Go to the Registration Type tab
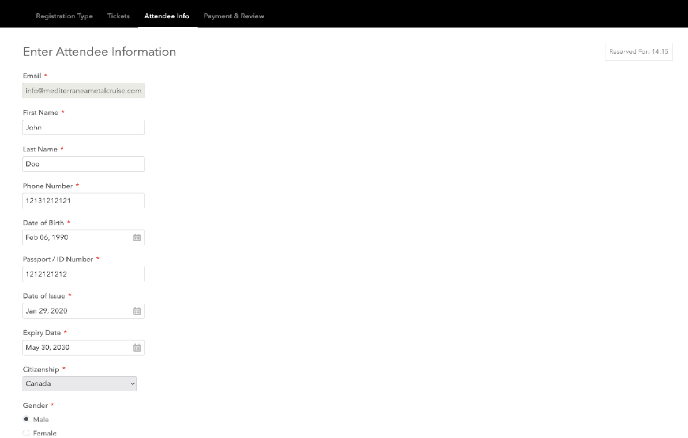This screenshot has height=438, width=688. coord(64,16)
